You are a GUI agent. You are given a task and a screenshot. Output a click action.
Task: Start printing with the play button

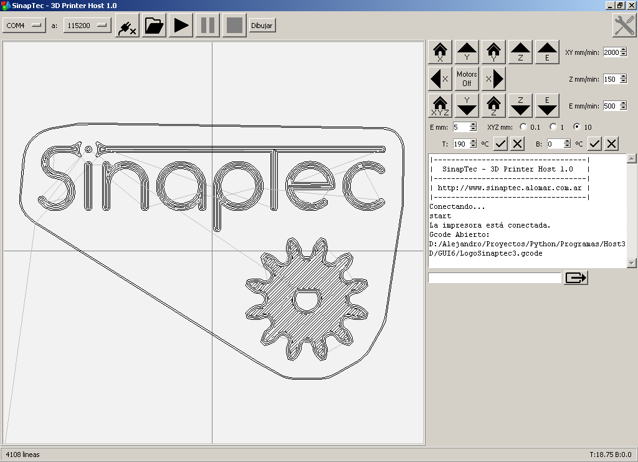(x=181, y=26)
